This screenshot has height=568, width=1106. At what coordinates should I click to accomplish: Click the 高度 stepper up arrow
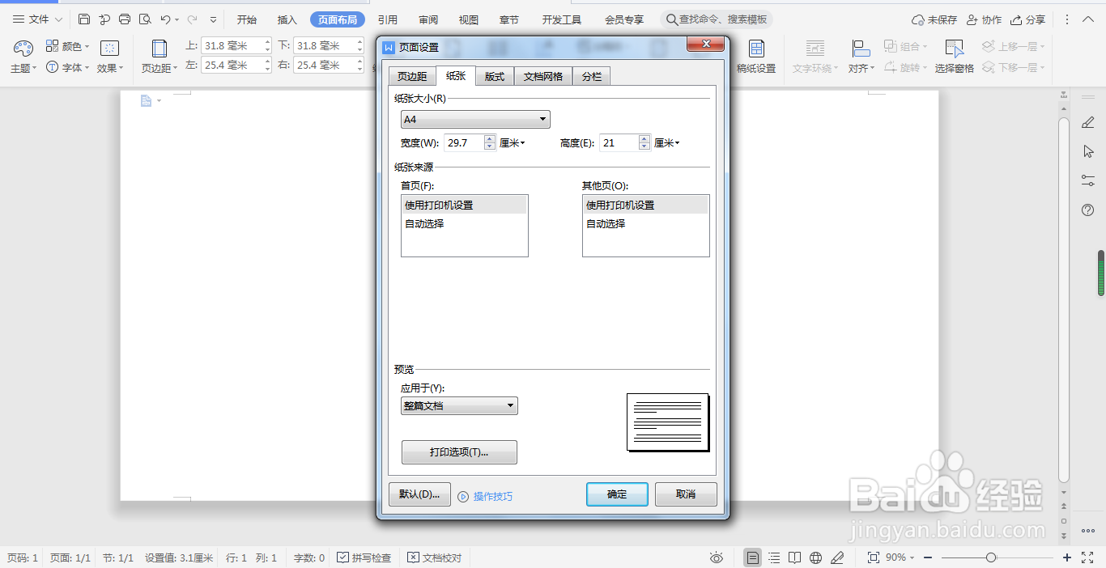click(x=644, y=138)
